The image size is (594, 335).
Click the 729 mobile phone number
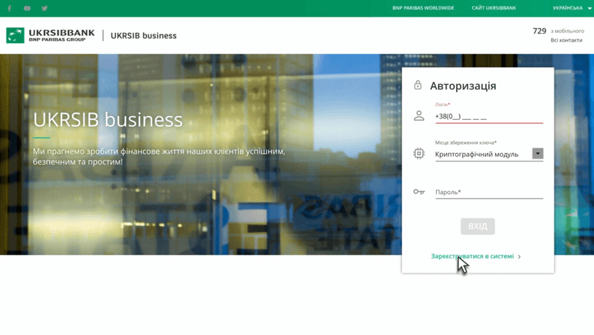[540, 31]
